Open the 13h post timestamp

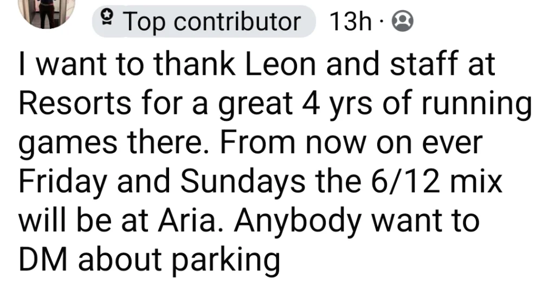click(x=350, y=21)
